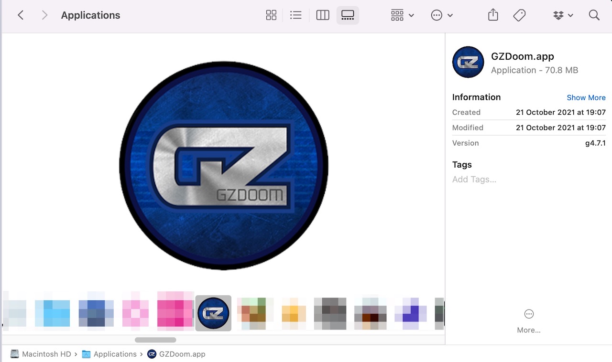Select the purple blurred thumbnail
The width and height of the screenshot is (612, 362).
click(411, 313)
